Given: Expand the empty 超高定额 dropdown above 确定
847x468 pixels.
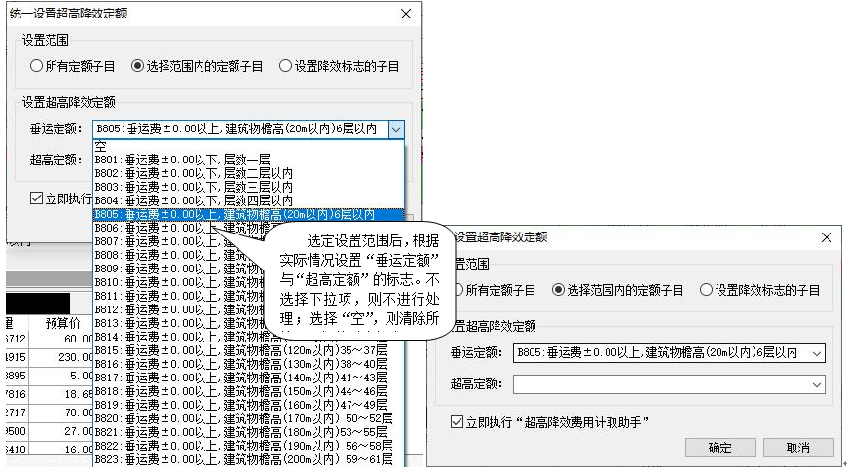Looking at the screenshot, I should 815,384.
